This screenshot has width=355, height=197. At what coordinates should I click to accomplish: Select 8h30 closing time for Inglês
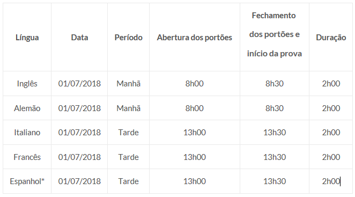point(275,84)
